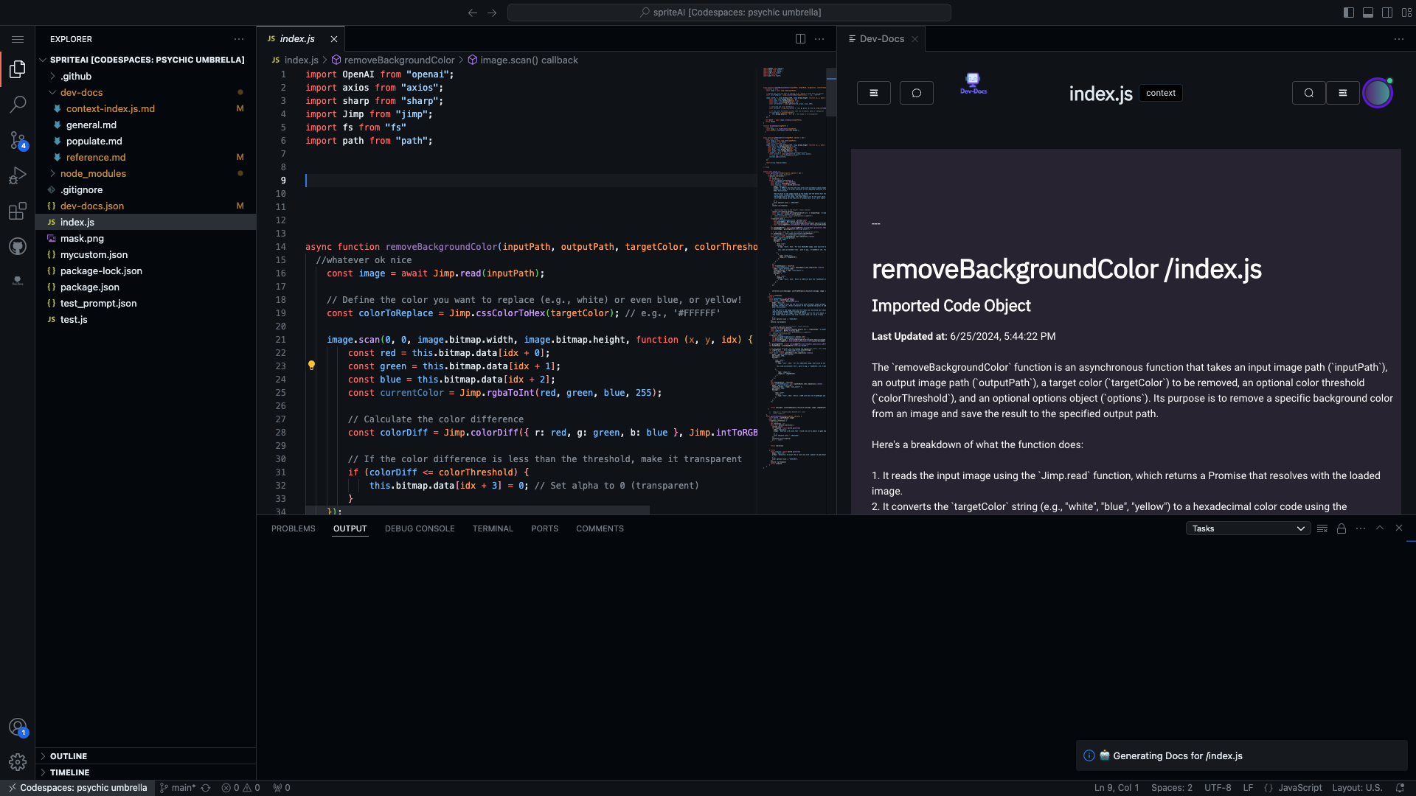Click removeBackgroundColor in the breadcrumb

pos(399,60)
